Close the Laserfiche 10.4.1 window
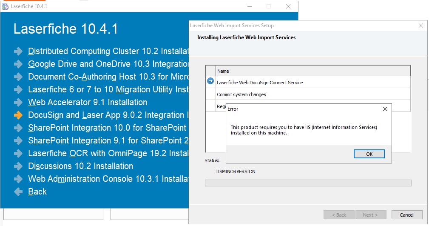 288,6
